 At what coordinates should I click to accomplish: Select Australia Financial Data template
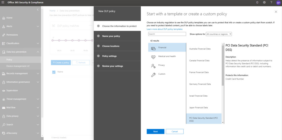point(204,49)
